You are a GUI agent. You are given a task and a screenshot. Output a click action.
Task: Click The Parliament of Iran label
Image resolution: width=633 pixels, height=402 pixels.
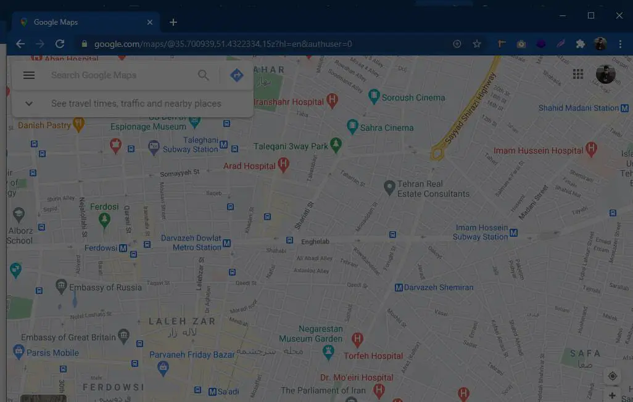tap(323, 390)
